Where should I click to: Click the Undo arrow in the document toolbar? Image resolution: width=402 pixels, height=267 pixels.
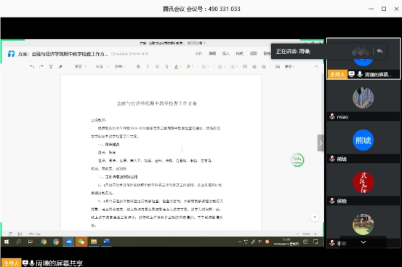point(32,67)
